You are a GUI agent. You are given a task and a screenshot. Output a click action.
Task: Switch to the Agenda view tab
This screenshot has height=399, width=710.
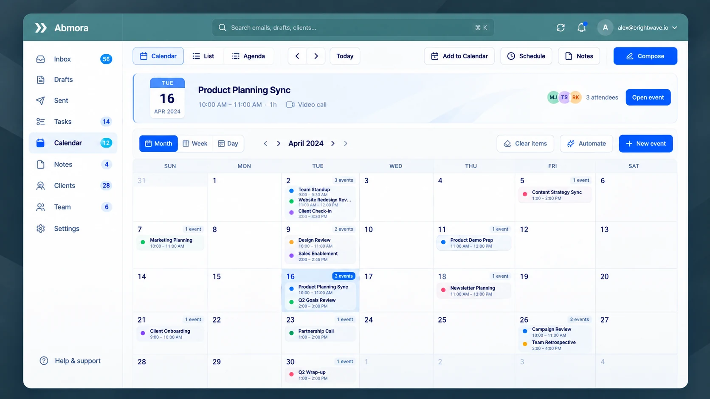pos(248,56)
